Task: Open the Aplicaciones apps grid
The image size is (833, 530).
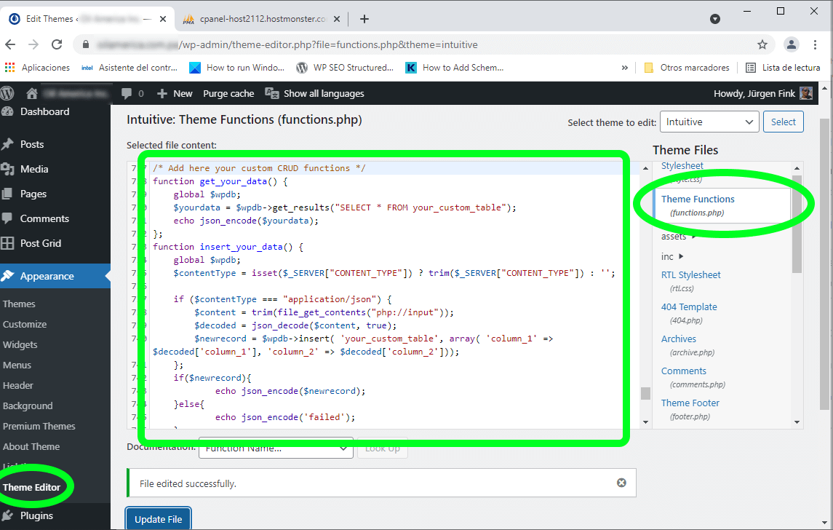Action: [x=37, y=68]
